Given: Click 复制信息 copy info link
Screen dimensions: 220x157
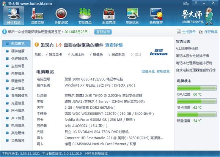Looking at the screenshot, I should point(163,71).
